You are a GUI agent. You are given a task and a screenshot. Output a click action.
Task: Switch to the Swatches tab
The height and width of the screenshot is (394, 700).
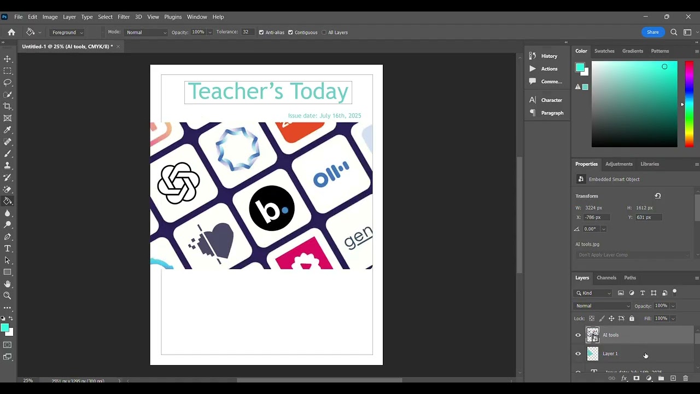(604, 51)
